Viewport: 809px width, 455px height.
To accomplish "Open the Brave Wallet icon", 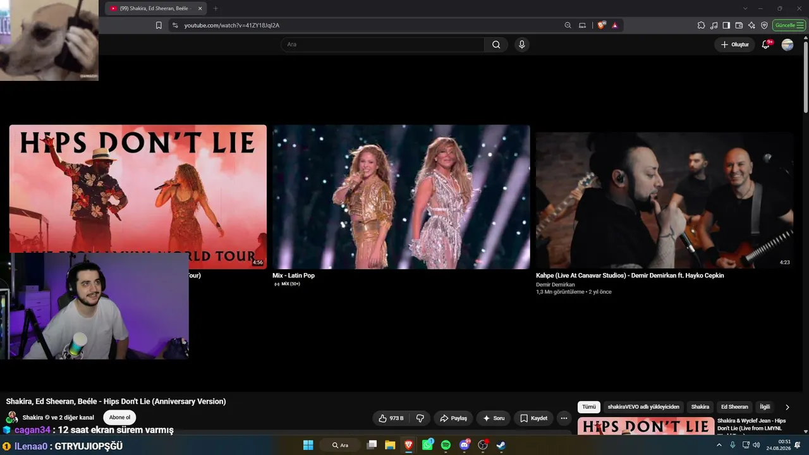I will (739, 25).
